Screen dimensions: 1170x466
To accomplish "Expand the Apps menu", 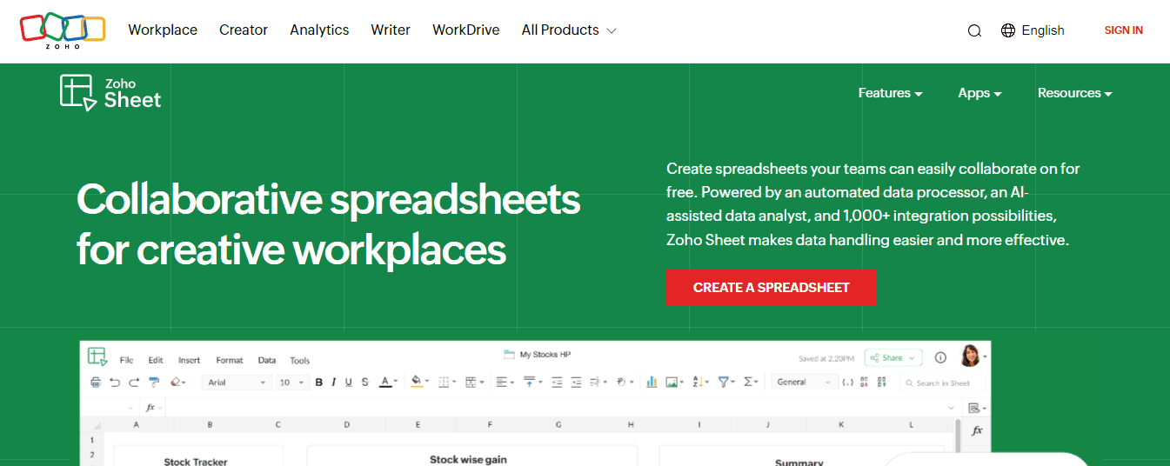I will pos(979,93).
